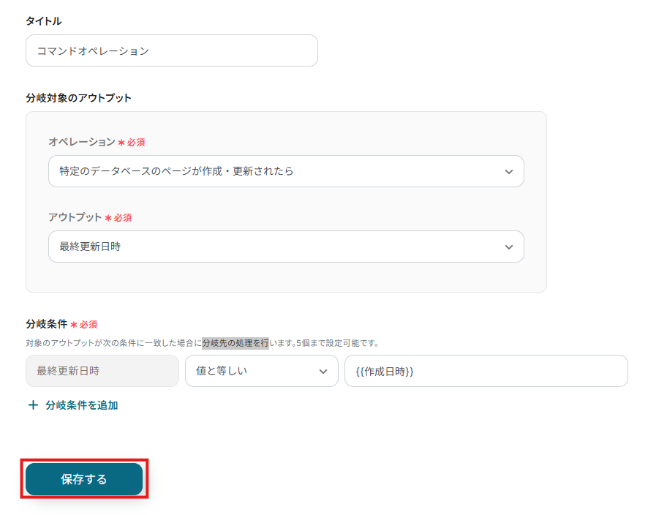Open the オペレーション dropdown
648x515 pixels.
pyautogui.click(x=278, y=171)
